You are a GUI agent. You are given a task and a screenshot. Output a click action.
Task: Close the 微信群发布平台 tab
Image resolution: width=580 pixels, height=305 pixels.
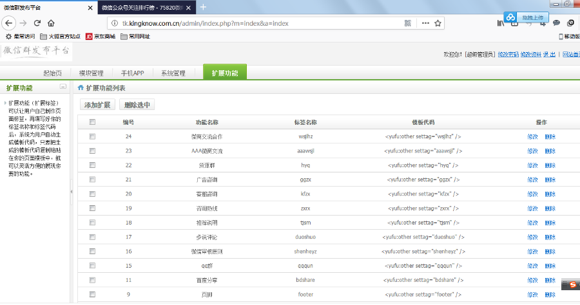point(90,8)
